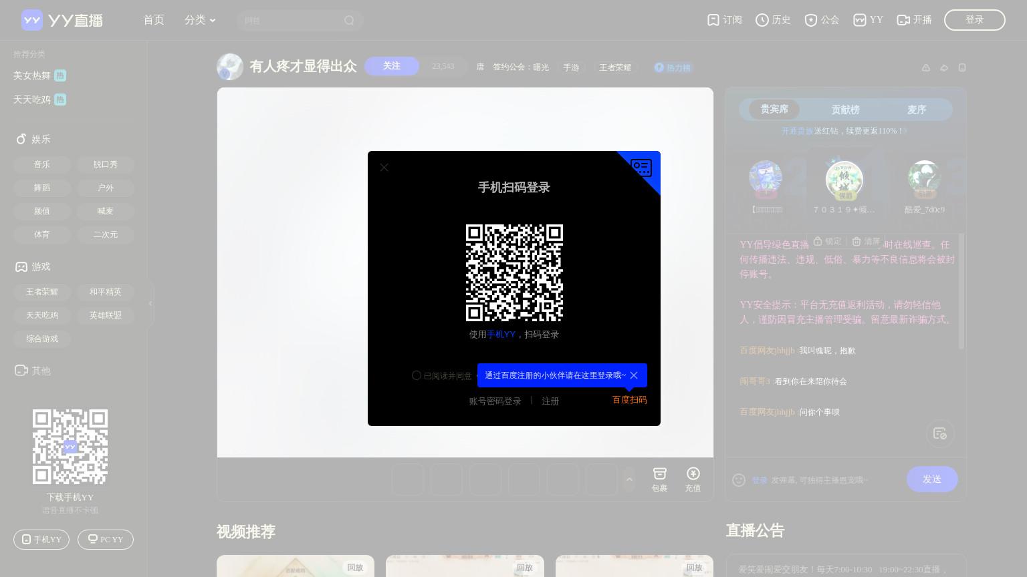Click the 酷爱_7d0c9 guest avatar

coord(925,178)
